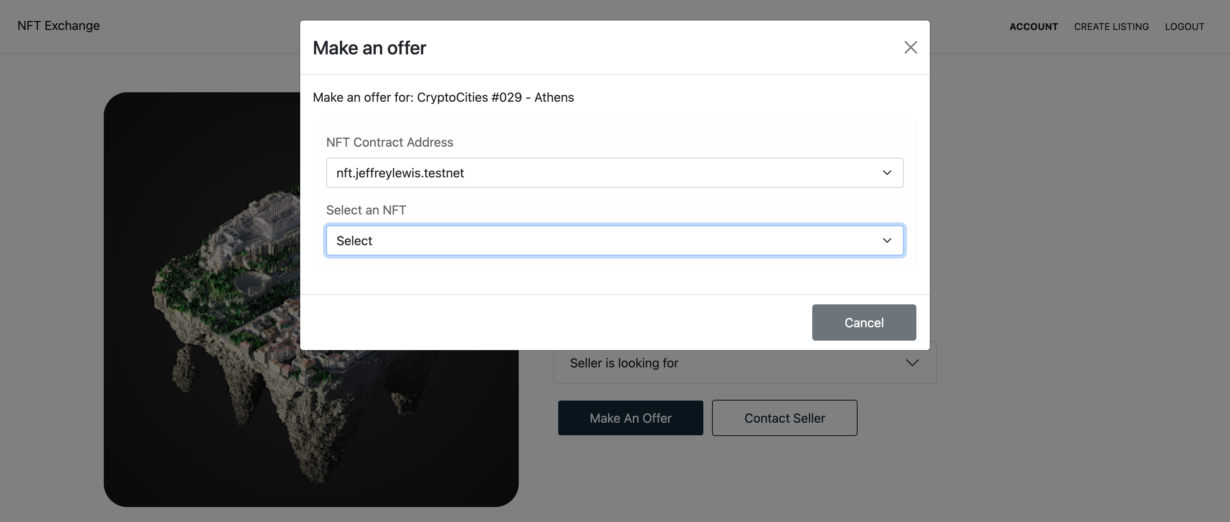
Task: Click the Select an NFT field label
Action: point(366,210)
